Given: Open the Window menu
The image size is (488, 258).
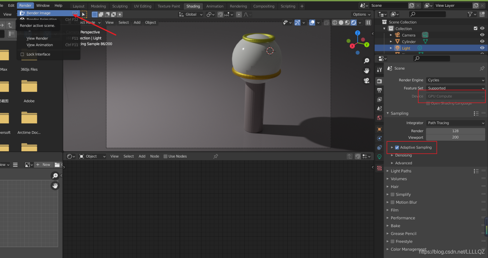Looking at the screenshot, I should point(43,6).
